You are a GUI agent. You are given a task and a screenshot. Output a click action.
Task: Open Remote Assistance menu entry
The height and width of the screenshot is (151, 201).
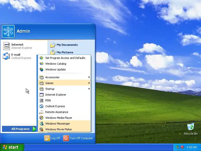(x=64, y=112)
